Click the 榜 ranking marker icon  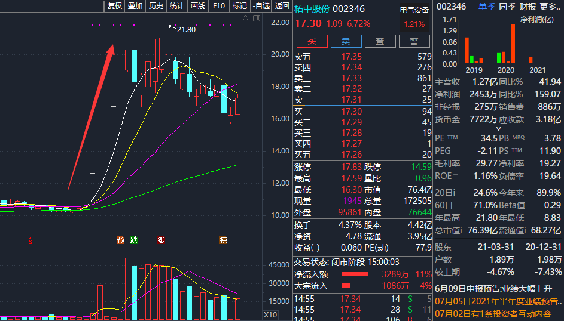click(x=223, y=240)
